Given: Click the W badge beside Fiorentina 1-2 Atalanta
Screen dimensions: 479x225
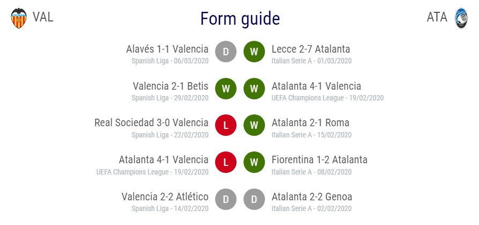Looking at the screenshot, I should point(254,162).
